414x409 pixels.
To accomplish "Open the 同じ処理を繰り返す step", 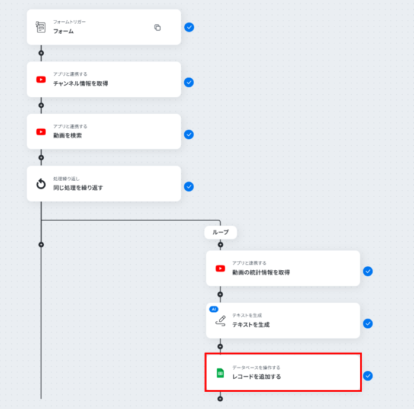I will coord(104,184).
